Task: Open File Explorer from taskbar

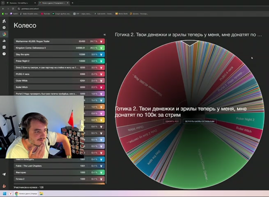Action: tap(41, 194)
